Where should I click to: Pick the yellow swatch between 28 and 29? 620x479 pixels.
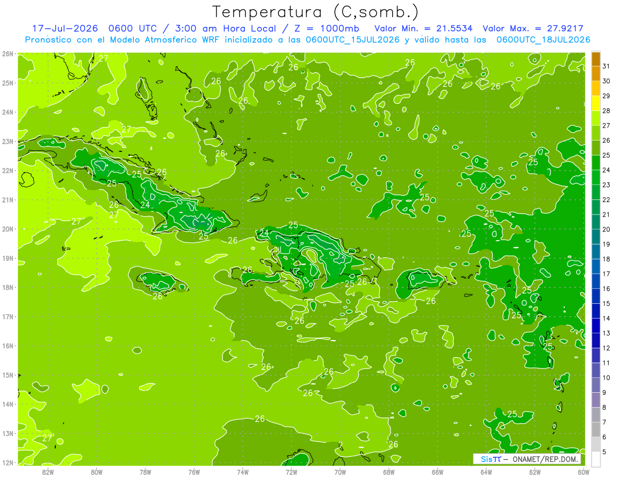point(596,103)
